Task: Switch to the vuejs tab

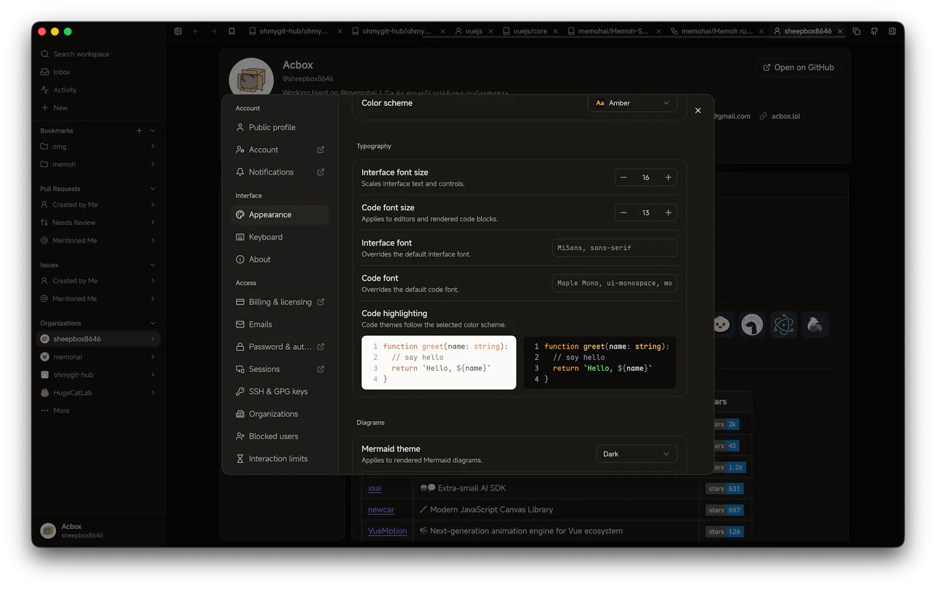Action: [469, 32]
